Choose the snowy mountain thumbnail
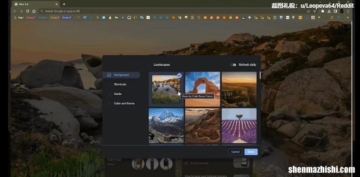 tap(166, 126)
